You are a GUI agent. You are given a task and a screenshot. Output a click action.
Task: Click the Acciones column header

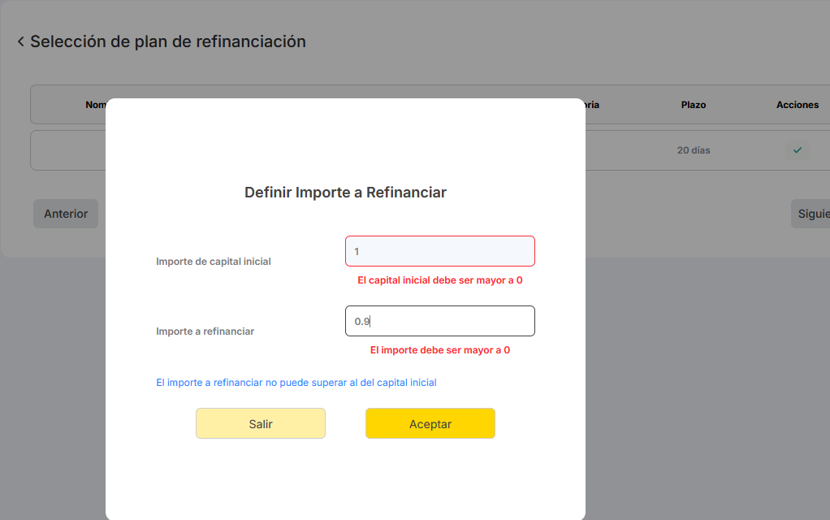point(797,104)
